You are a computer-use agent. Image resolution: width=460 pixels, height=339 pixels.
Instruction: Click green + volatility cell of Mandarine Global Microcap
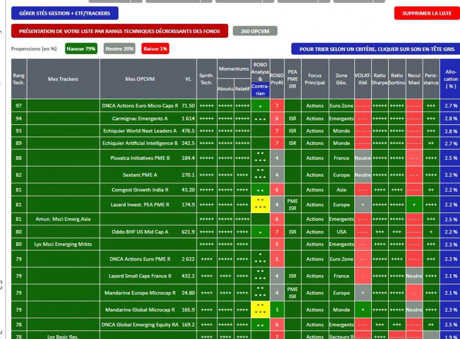pos(363,309)
